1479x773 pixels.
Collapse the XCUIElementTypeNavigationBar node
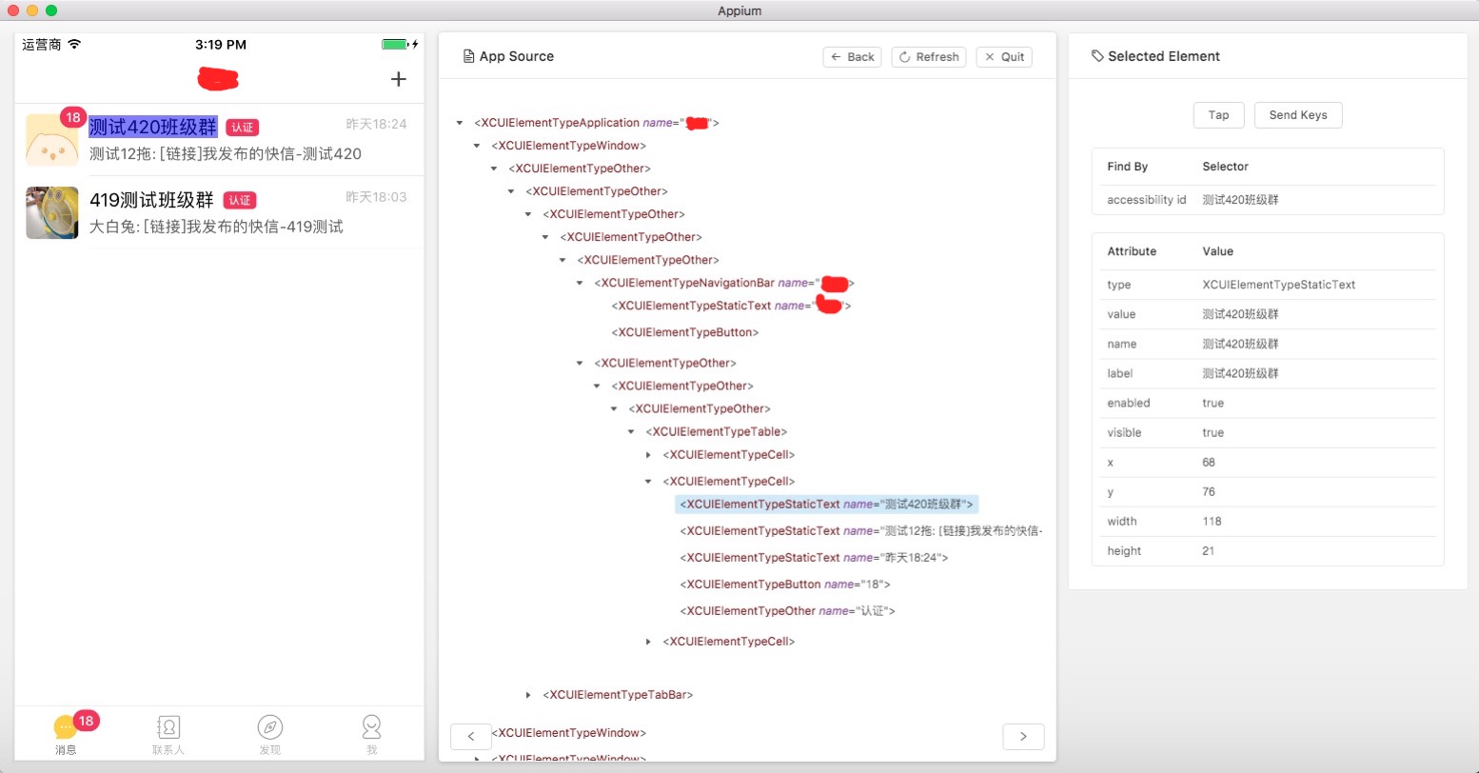pyautogui.click(x=581, y=284)
